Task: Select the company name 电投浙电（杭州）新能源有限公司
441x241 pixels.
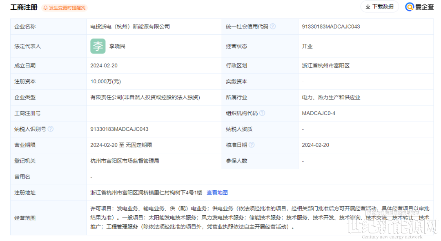Action: (130, 27)
